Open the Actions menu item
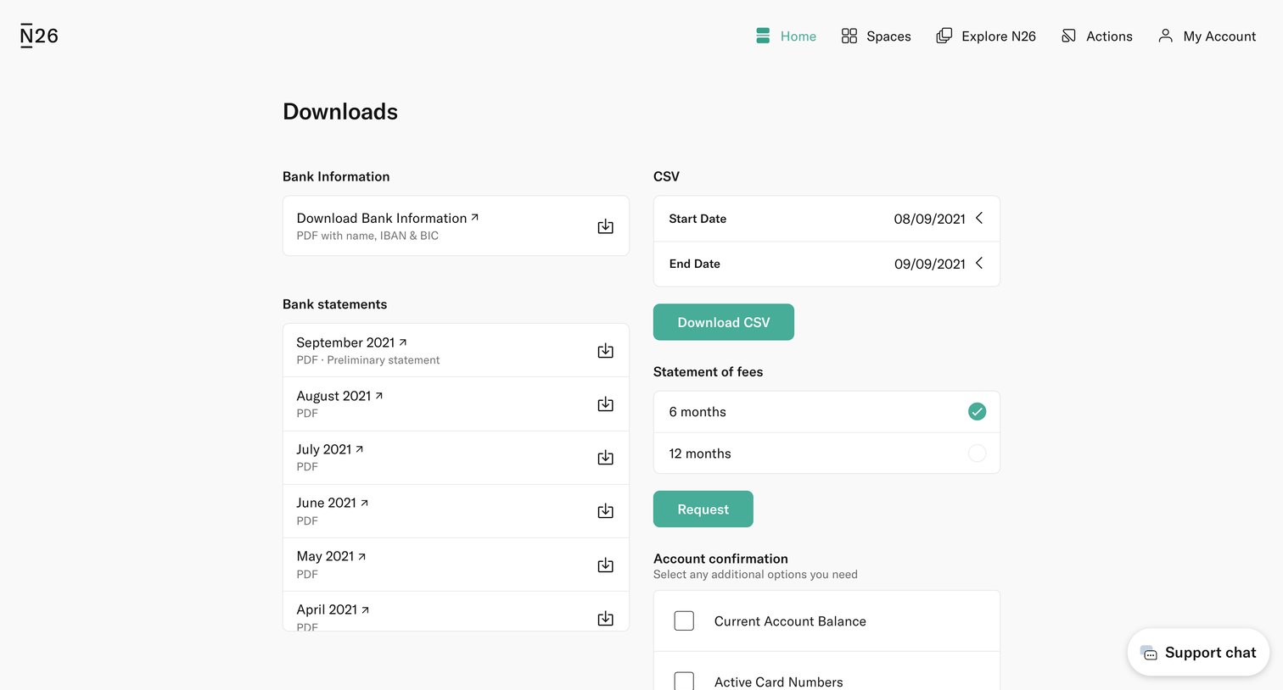The height and width of the screenshot is (690, 1283). coord(1096,36)
